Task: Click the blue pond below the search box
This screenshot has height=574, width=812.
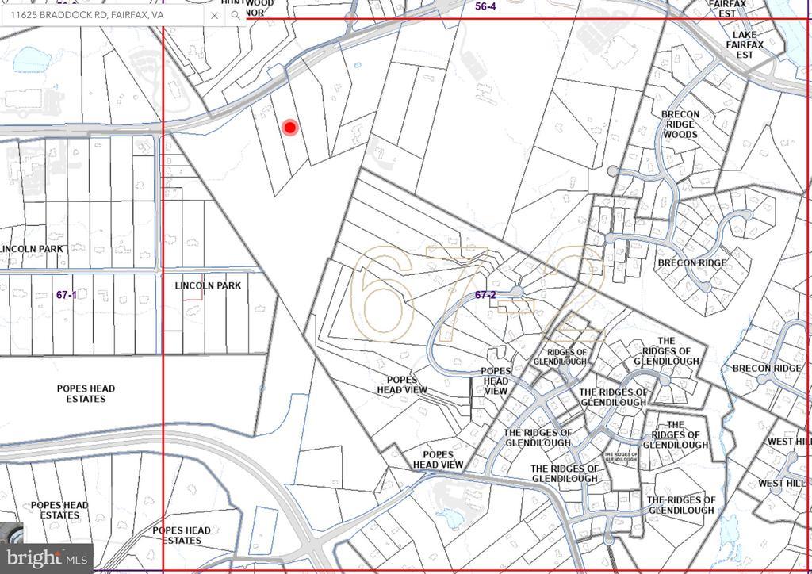Action: coord(32,57)
